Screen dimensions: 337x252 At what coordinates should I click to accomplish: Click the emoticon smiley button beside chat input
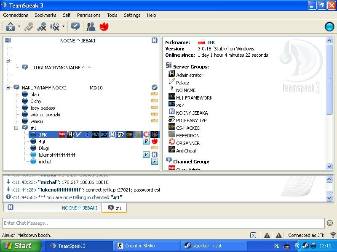coord(330,223)
